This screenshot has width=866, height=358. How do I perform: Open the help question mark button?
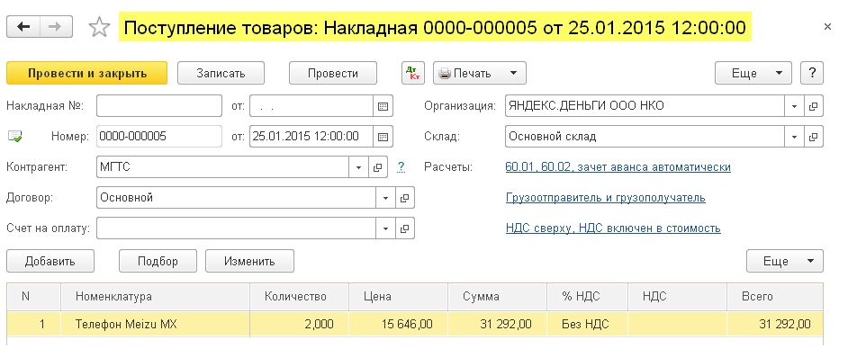tap(812, 73)
